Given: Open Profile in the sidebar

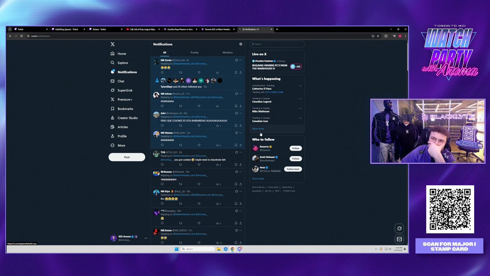Looking at the screenshot, I should click(x=118, y=136).
